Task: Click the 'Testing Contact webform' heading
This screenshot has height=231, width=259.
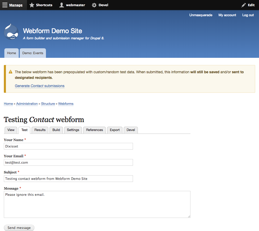Action: (x=44, y=119)
